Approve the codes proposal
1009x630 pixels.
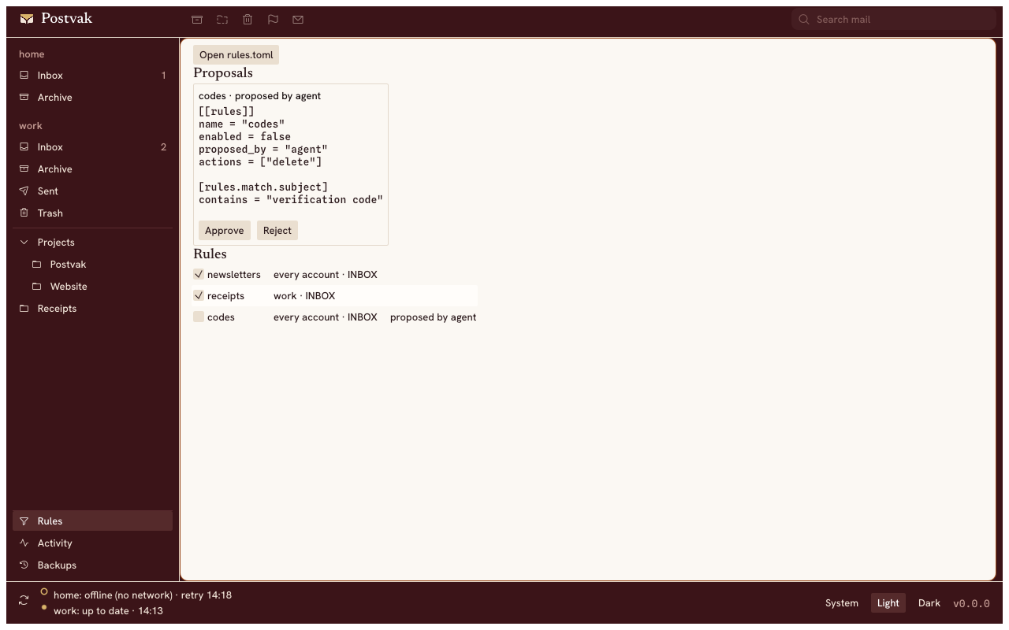225,231
